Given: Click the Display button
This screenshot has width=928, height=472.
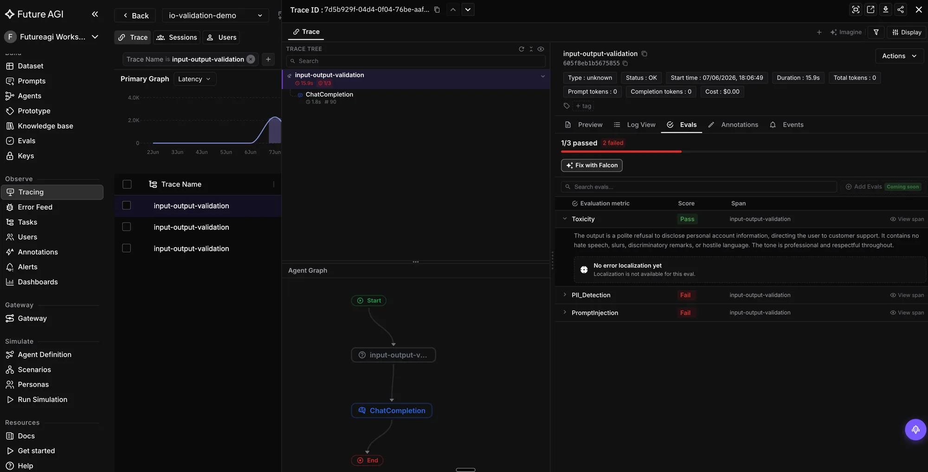Looking at the screenshot, I should (x=907, y=32).
